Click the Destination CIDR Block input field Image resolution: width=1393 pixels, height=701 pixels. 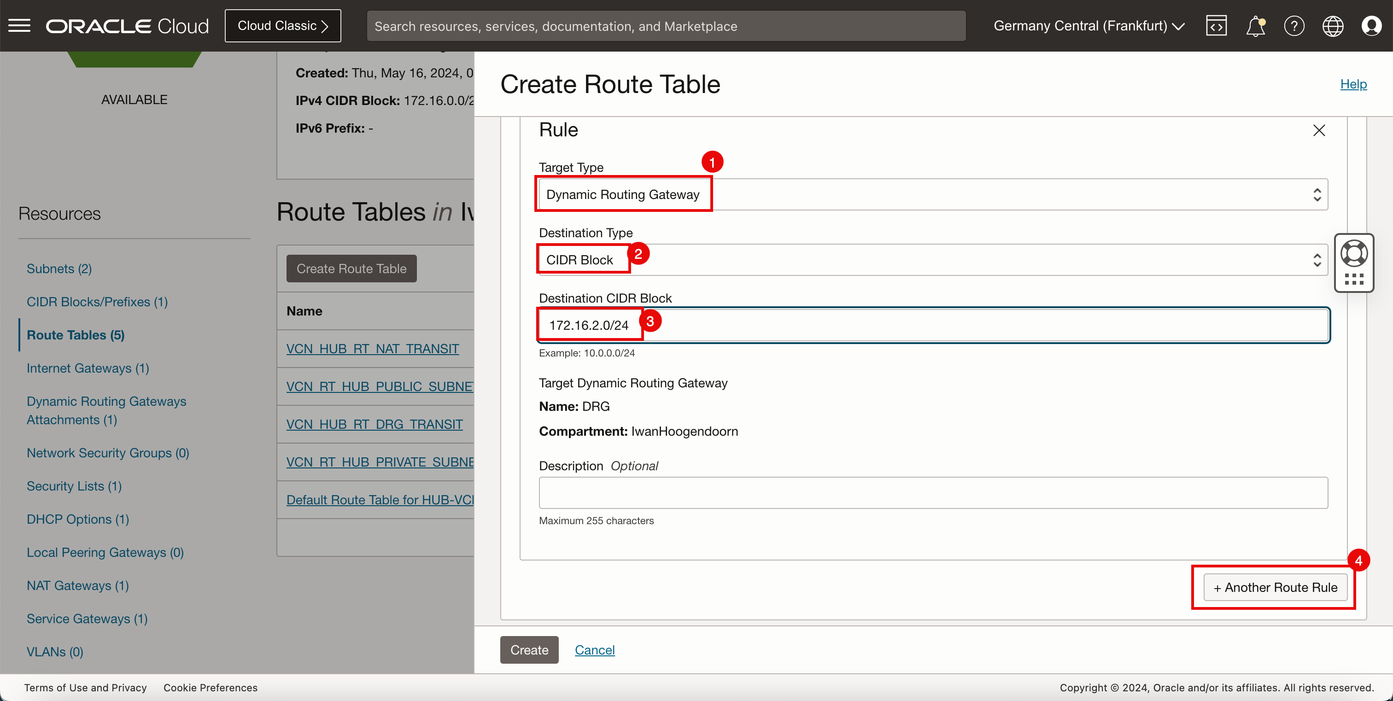coord(933,325)
